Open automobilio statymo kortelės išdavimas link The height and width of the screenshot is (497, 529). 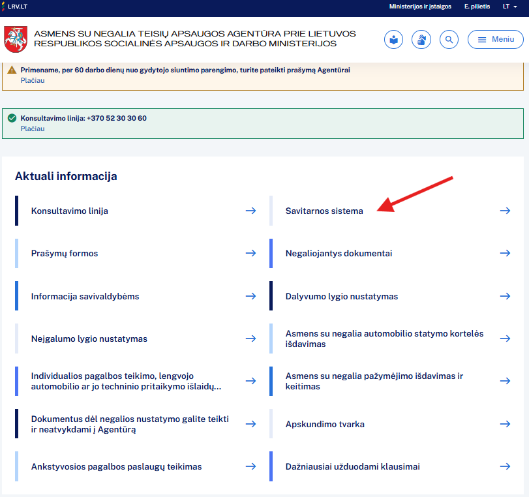point(384,339)
